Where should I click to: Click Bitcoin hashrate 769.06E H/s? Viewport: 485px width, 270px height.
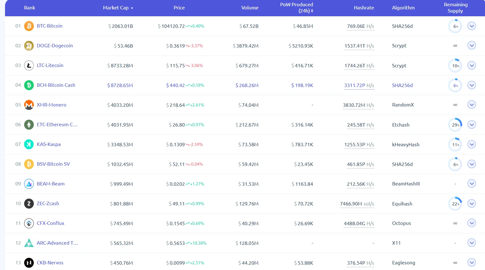coord(361,26)
